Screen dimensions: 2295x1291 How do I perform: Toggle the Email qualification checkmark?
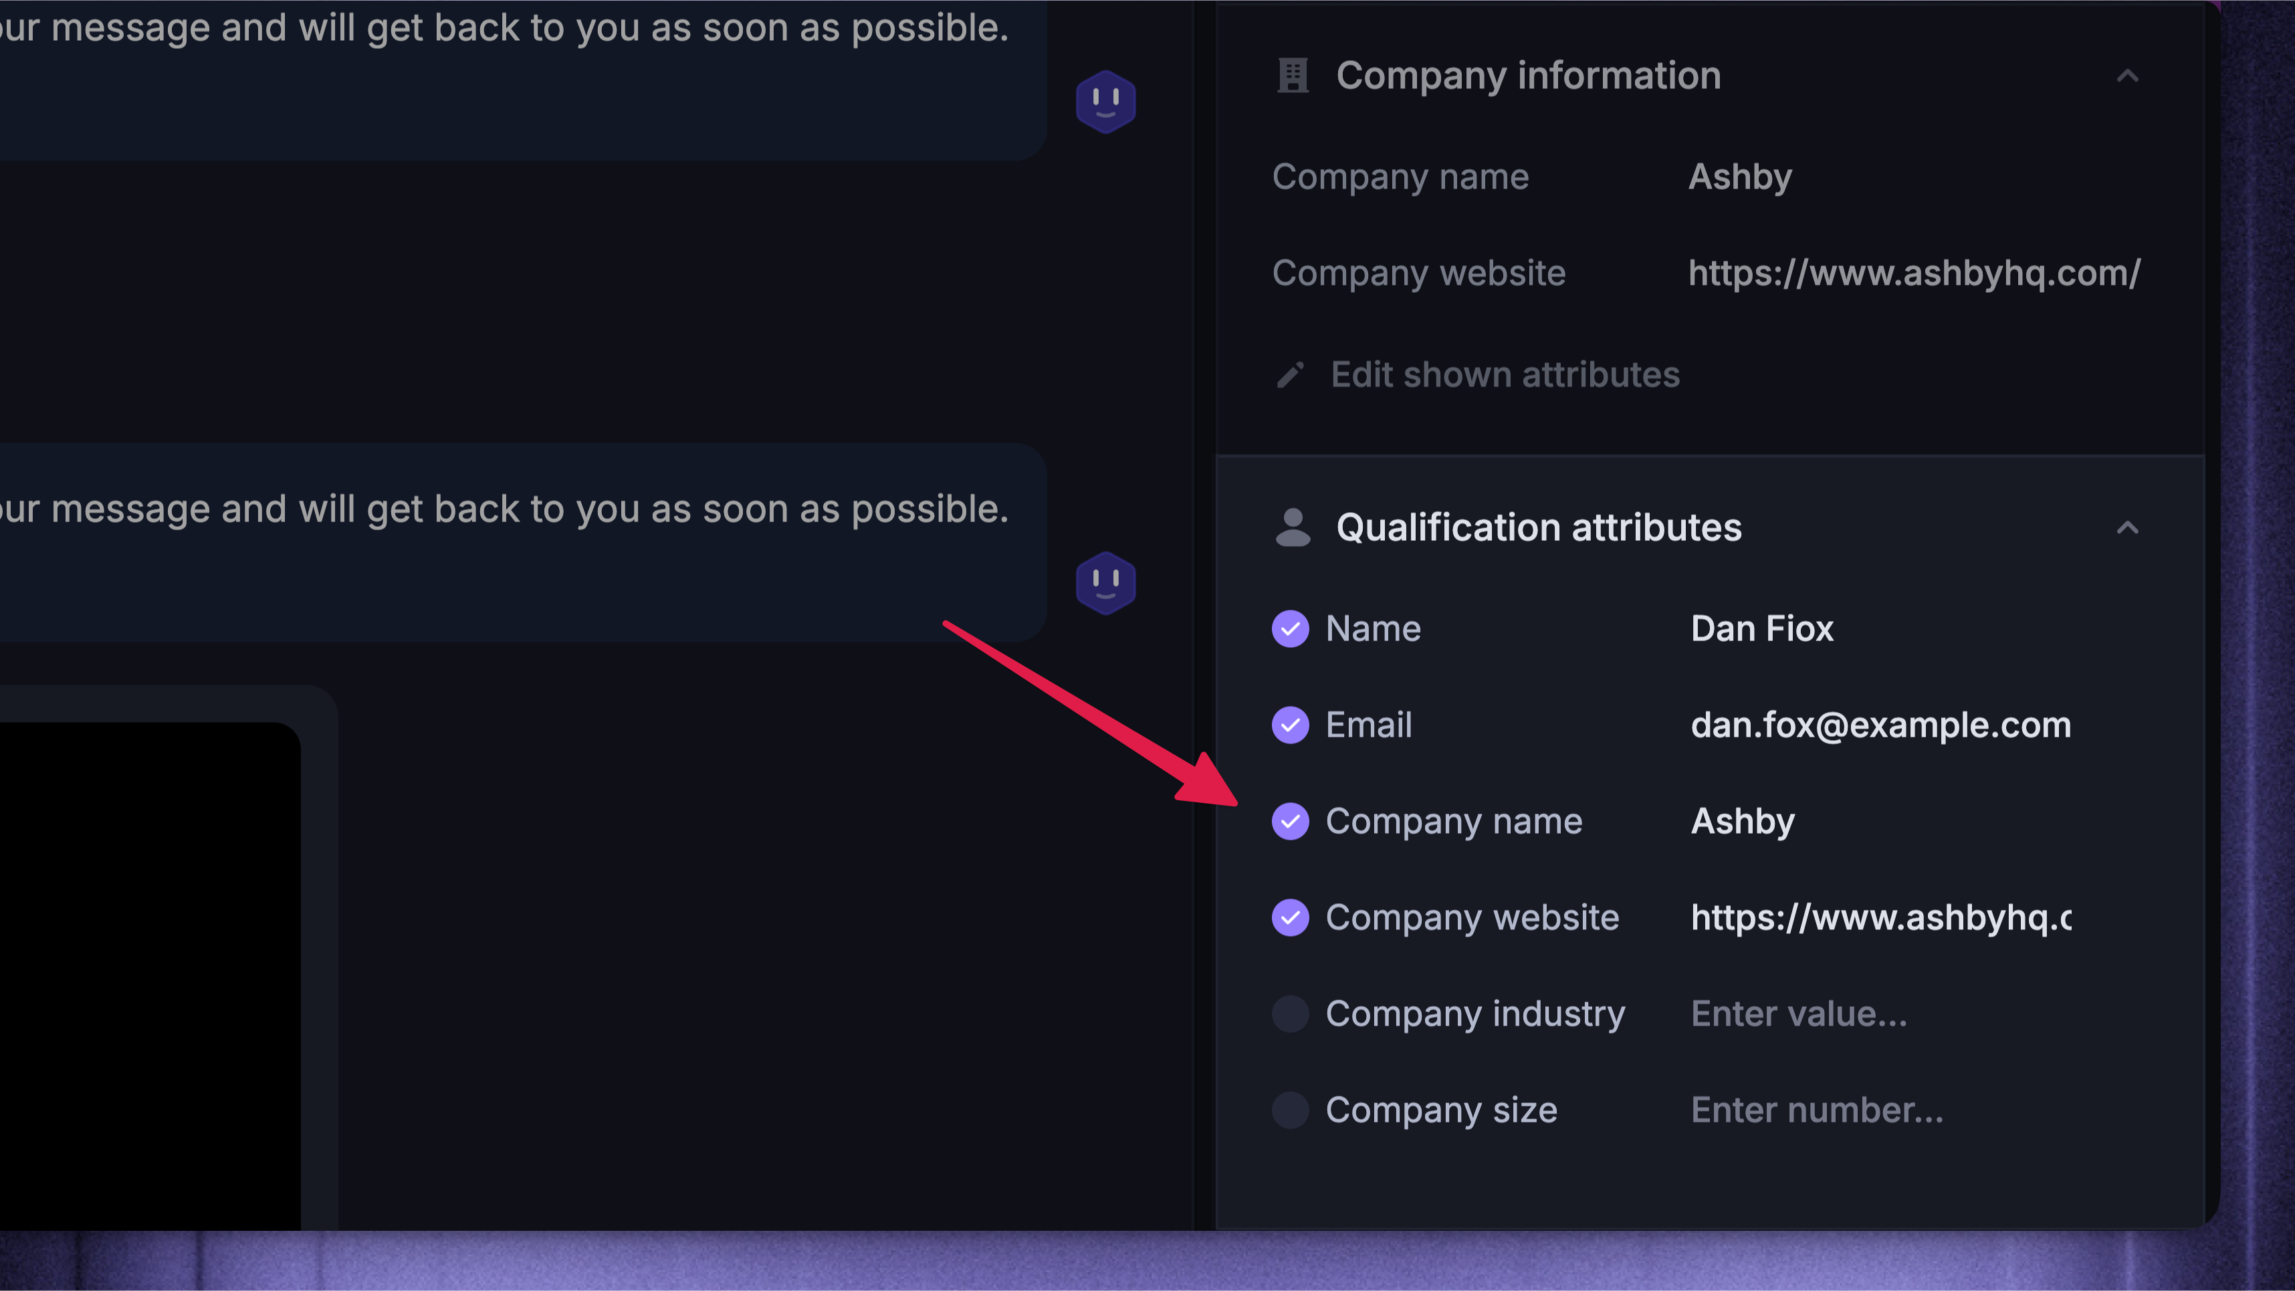(x=1290, y=725)
